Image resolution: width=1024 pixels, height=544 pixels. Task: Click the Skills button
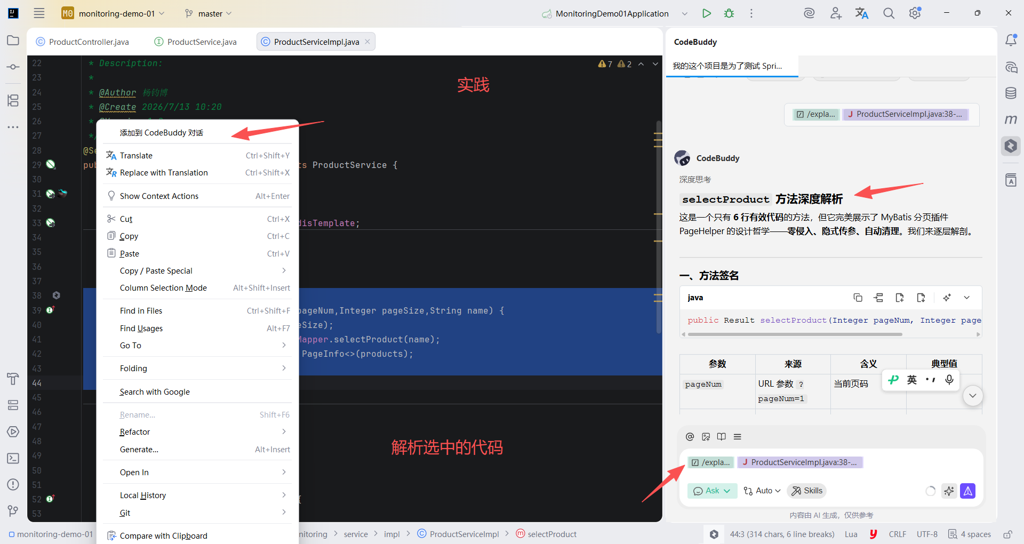pos(806,491)
